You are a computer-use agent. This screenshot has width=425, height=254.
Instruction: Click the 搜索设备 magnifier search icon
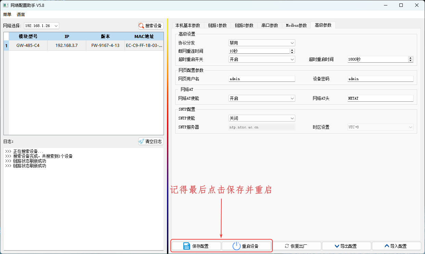(x=141, y=25)
